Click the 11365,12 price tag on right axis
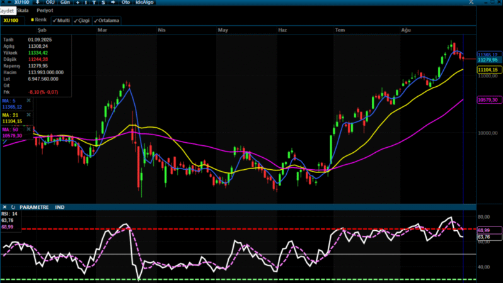This screenshot has height=283, width=503. click(489, 55)
